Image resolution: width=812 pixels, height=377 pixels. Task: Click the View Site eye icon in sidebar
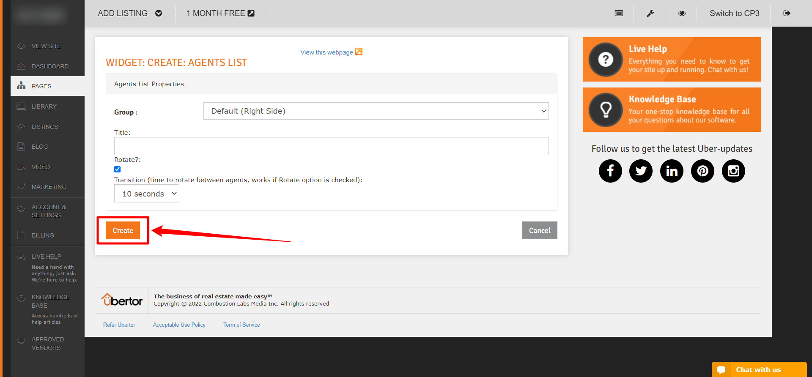(21, 46)
